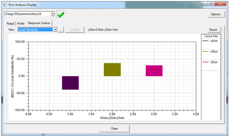Viewport: 229px width, 136px height.
Task: Select the Response Surface tab
Action: click(x=39, y=23)
